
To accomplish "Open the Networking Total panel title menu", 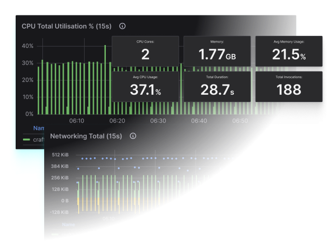I will [x=86, y=136].
